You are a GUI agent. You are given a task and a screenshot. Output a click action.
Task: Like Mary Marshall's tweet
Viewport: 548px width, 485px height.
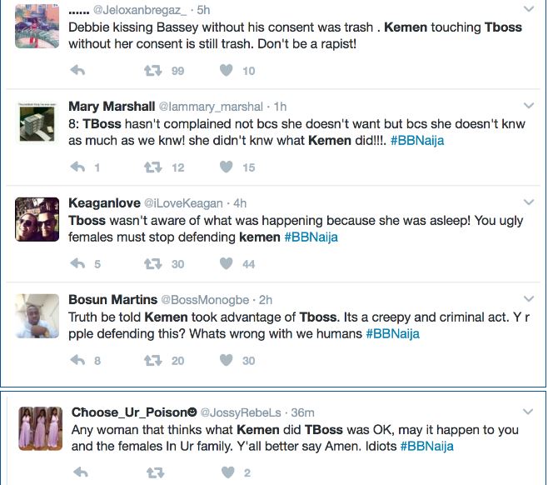pos(226,167)
